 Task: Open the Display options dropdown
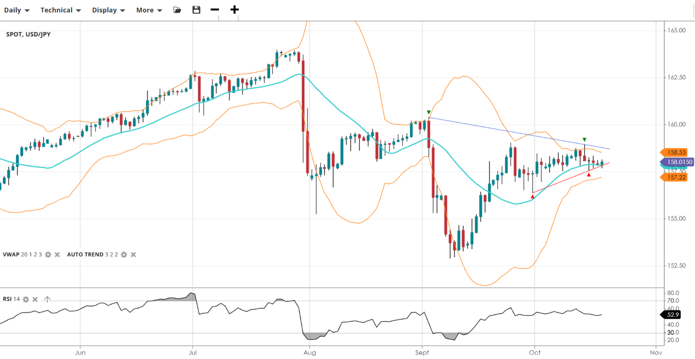pyautogui.click(x=108, y=10)
